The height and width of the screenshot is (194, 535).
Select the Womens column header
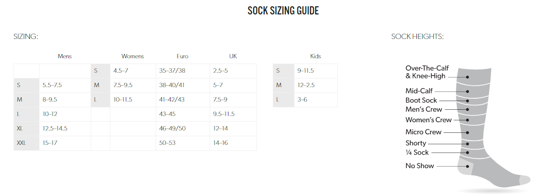(133, 56)
